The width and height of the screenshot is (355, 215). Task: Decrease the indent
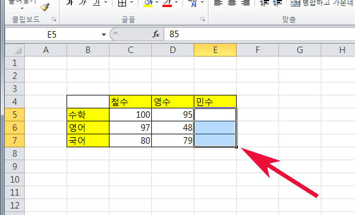[x=264, y=3]
